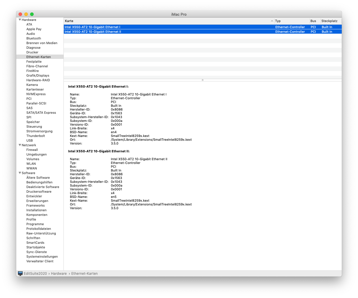Viewport: 358px width, 298px height.
Task: Select Kartenleser in the sidebar
Action: pos(35,89)
